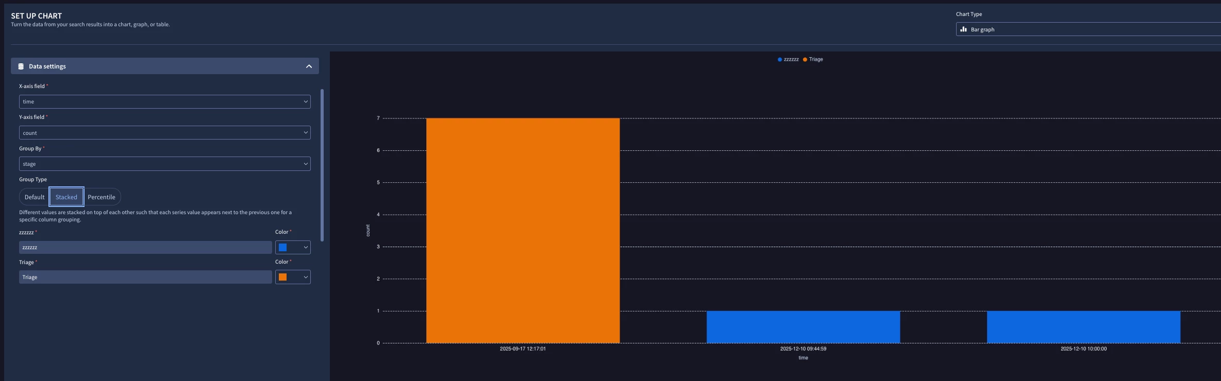The height and width of the screenshot is (381, 1221).
Task: Click the 'count' y-axis title
Action: pyautogui.click(x=368, y=230)
